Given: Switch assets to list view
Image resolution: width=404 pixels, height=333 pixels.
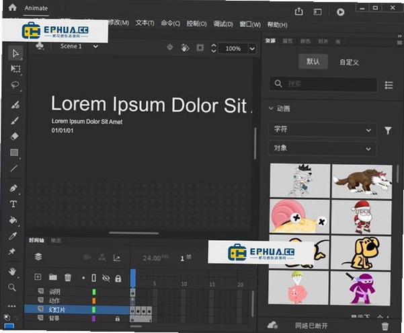Looking at the screenshot, I should click(389, 85).
